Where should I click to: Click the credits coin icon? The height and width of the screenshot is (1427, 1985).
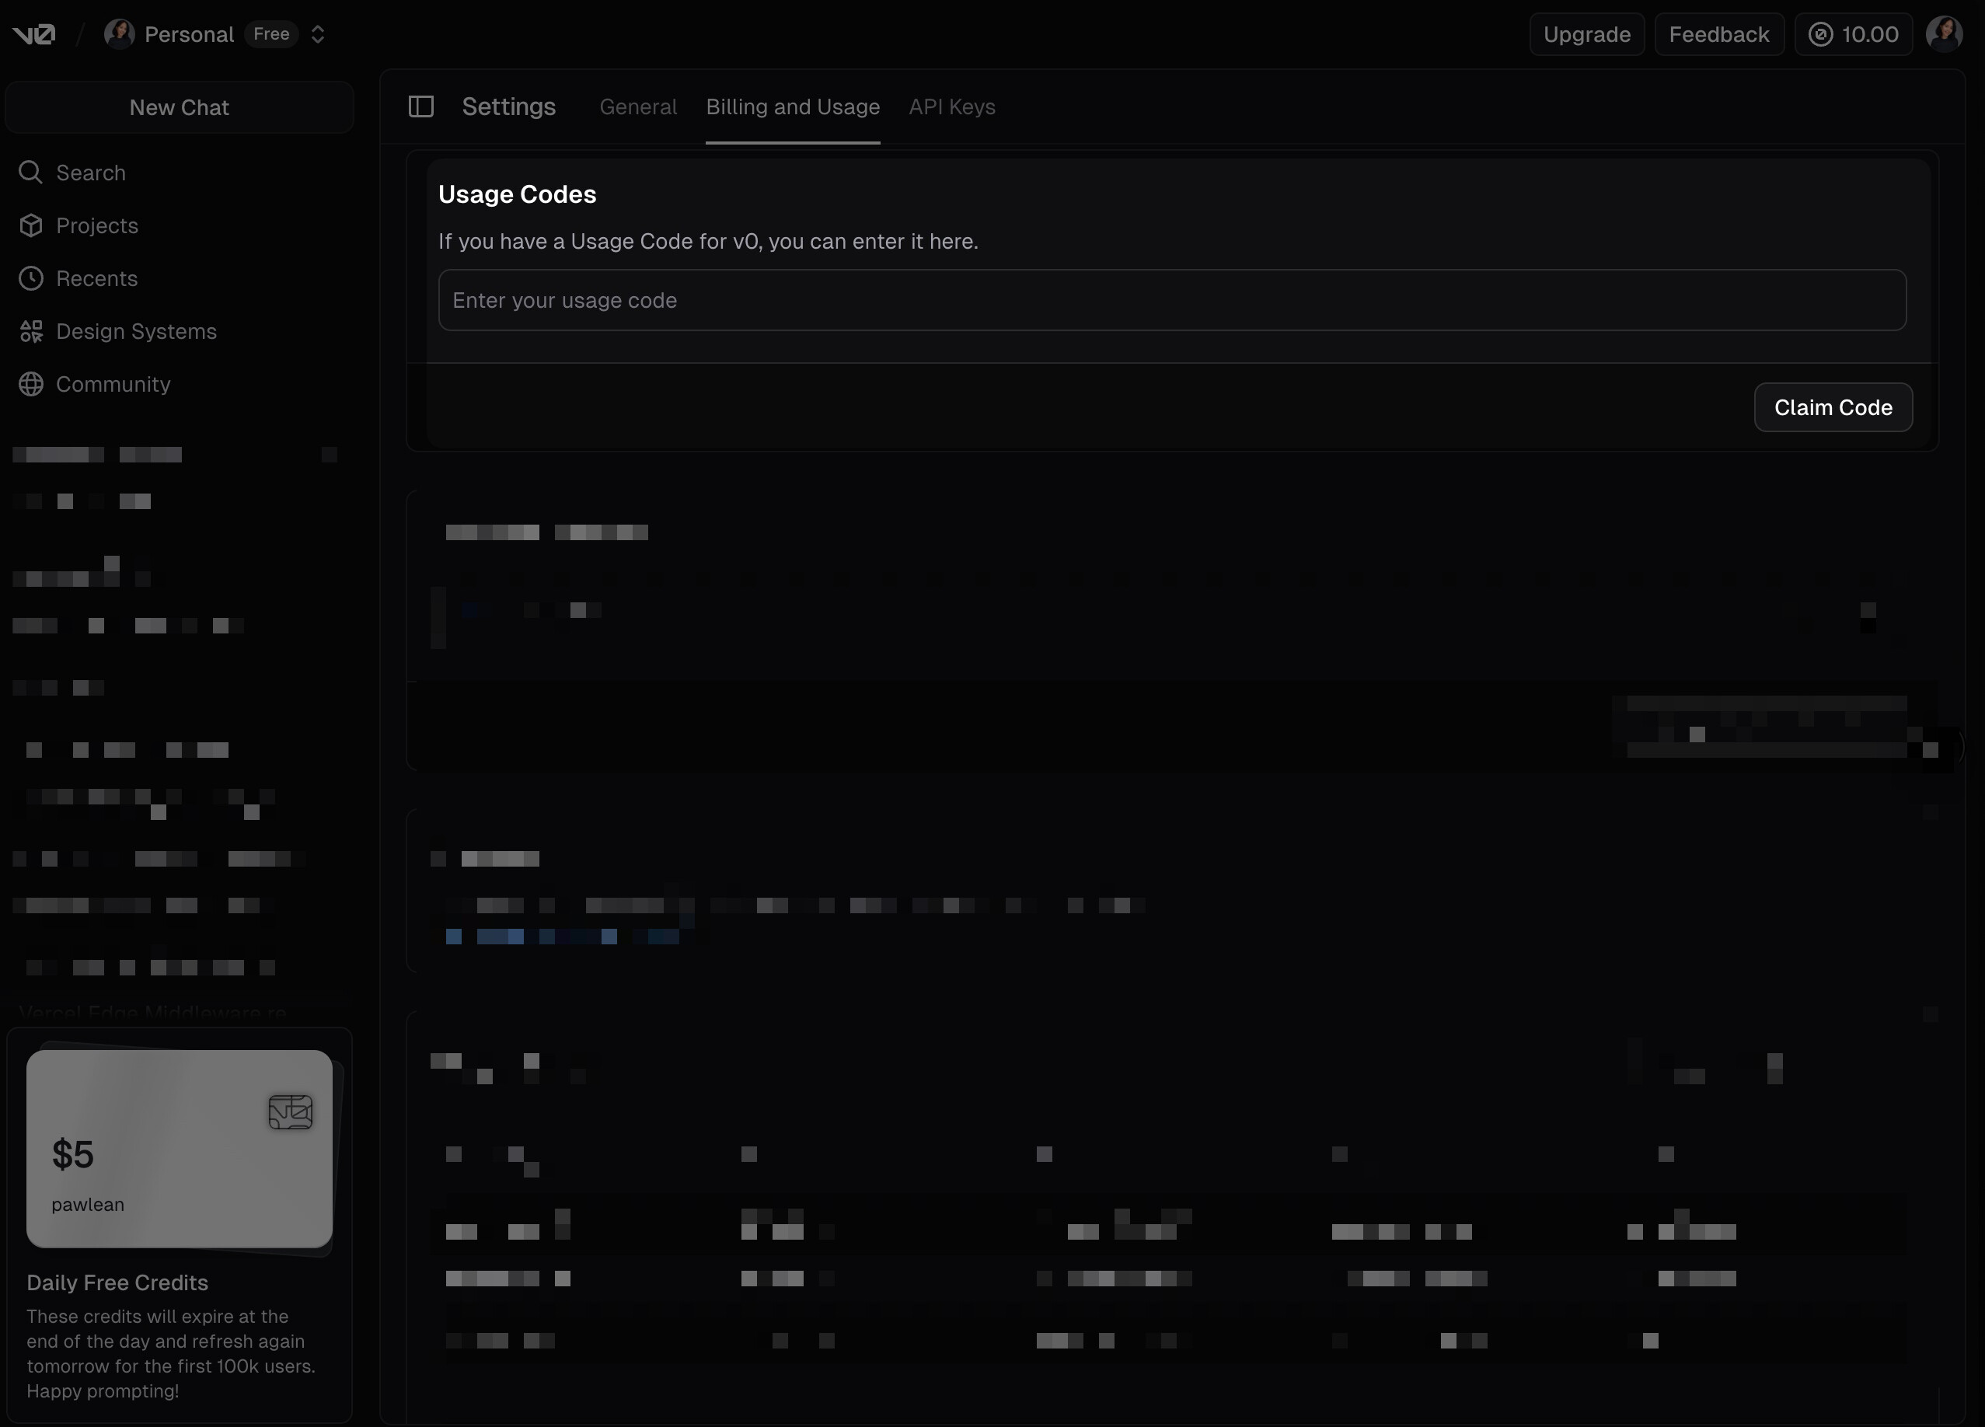(1820, 34)
